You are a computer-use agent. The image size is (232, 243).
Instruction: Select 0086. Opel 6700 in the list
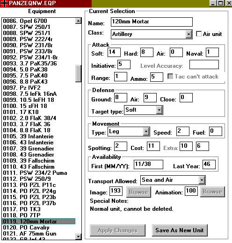39,21
